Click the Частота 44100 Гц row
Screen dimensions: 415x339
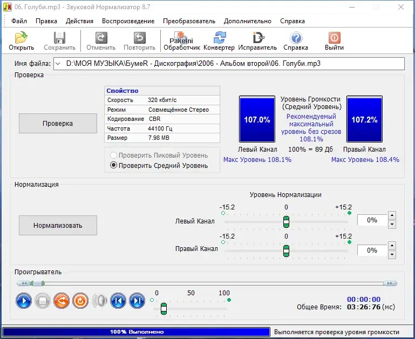(x=162, y=128)
